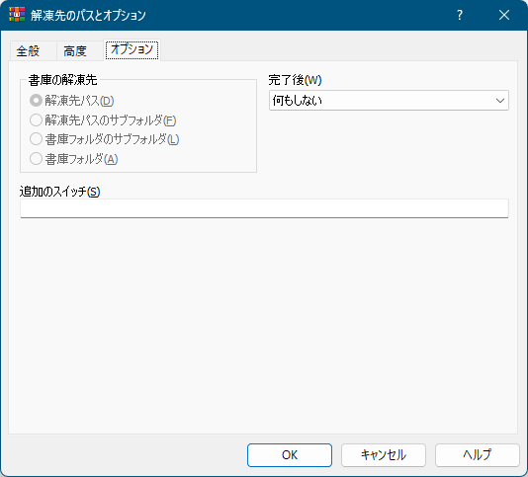The height and width of the screenshot is (477, 528).
Task: Select the オプション tab
Action: click(132, 49)
